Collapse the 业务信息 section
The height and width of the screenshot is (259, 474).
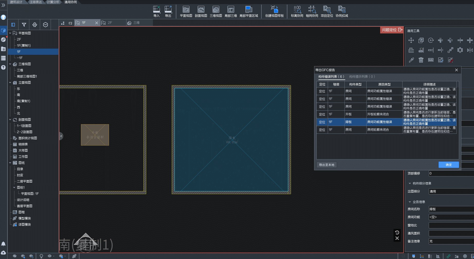[410, 202]
